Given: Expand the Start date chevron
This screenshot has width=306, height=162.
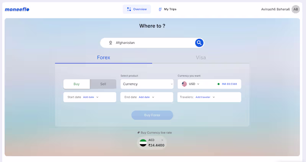Looking at the screenshot, I should pyautogui.click(x=98, y=97).
